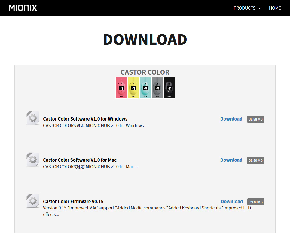
Task: Click the description 'MIONIX HUB v1.0 for Mac ...'
Action: pos(112,167)
